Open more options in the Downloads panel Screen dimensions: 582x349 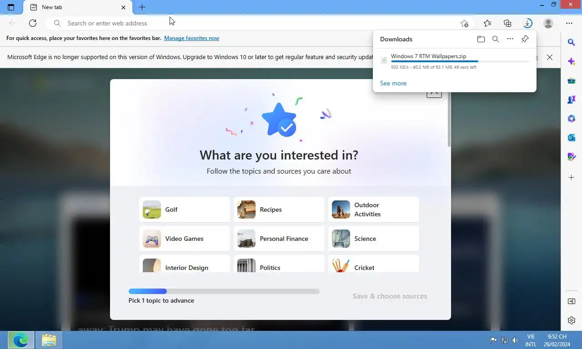pos(510,39)
